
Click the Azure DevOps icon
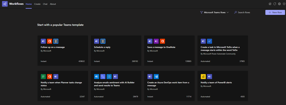pos(156,76)
